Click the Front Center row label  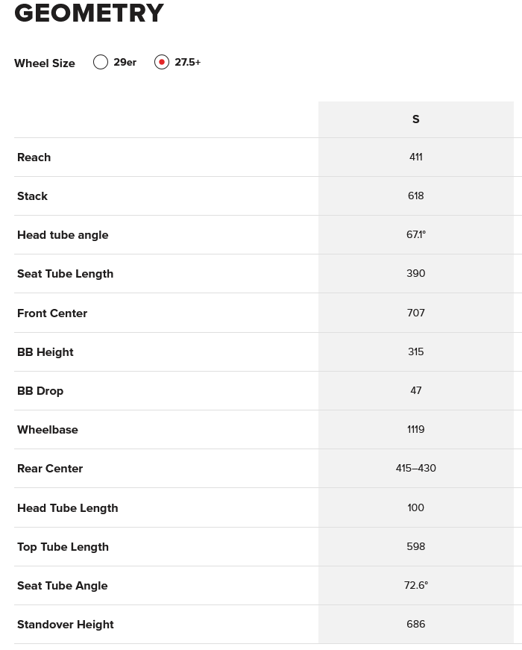coord(52,313)
